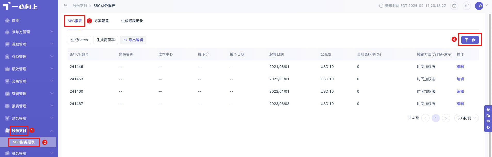492x157 pixels.
Task: Switch to the 方案配置 tab
Action: click(x=102, y=21)
